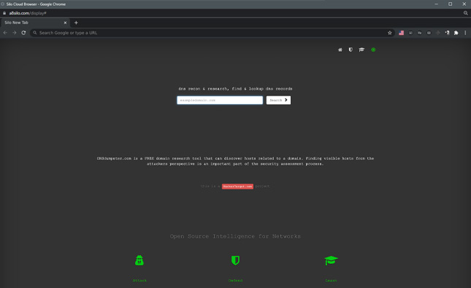This screenshot has width=471, height=288.
Task: Open the shield icon in page header
Action: [351, 50]
